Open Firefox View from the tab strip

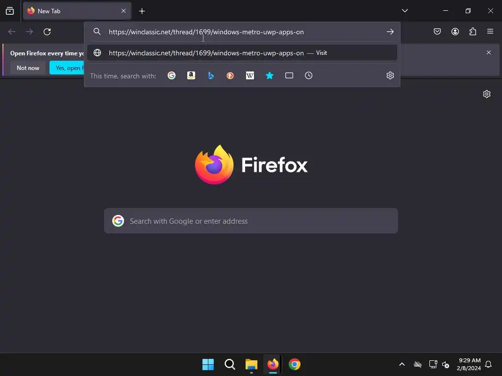[10, 11]
